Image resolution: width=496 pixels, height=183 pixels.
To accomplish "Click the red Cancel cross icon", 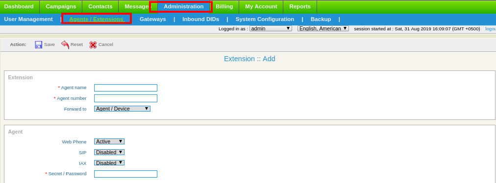I will (93, 45).
